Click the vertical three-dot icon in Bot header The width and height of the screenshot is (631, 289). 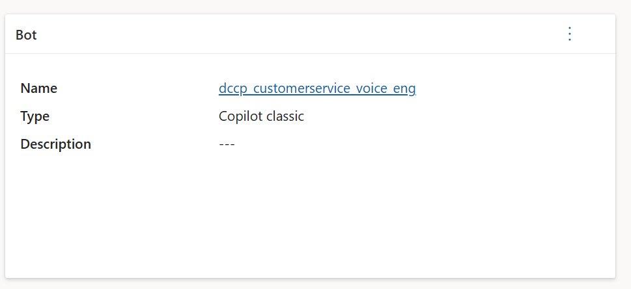click(569, 34)
